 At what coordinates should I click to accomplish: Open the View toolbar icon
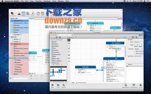(28, 14)
